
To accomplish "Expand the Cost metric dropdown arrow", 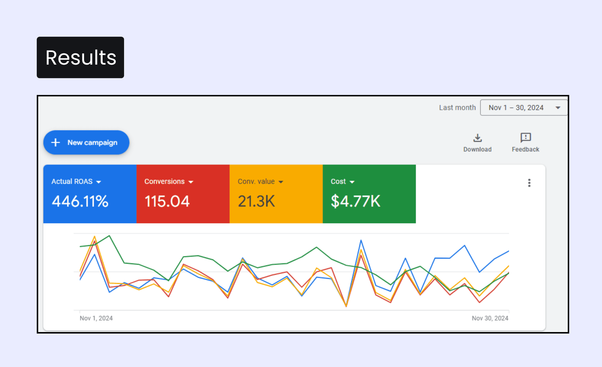I will tap(352, 182).
